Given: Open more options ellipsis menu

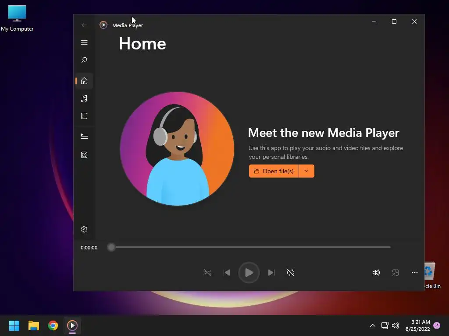Looking at the screenshot, I should click(415, 273).
